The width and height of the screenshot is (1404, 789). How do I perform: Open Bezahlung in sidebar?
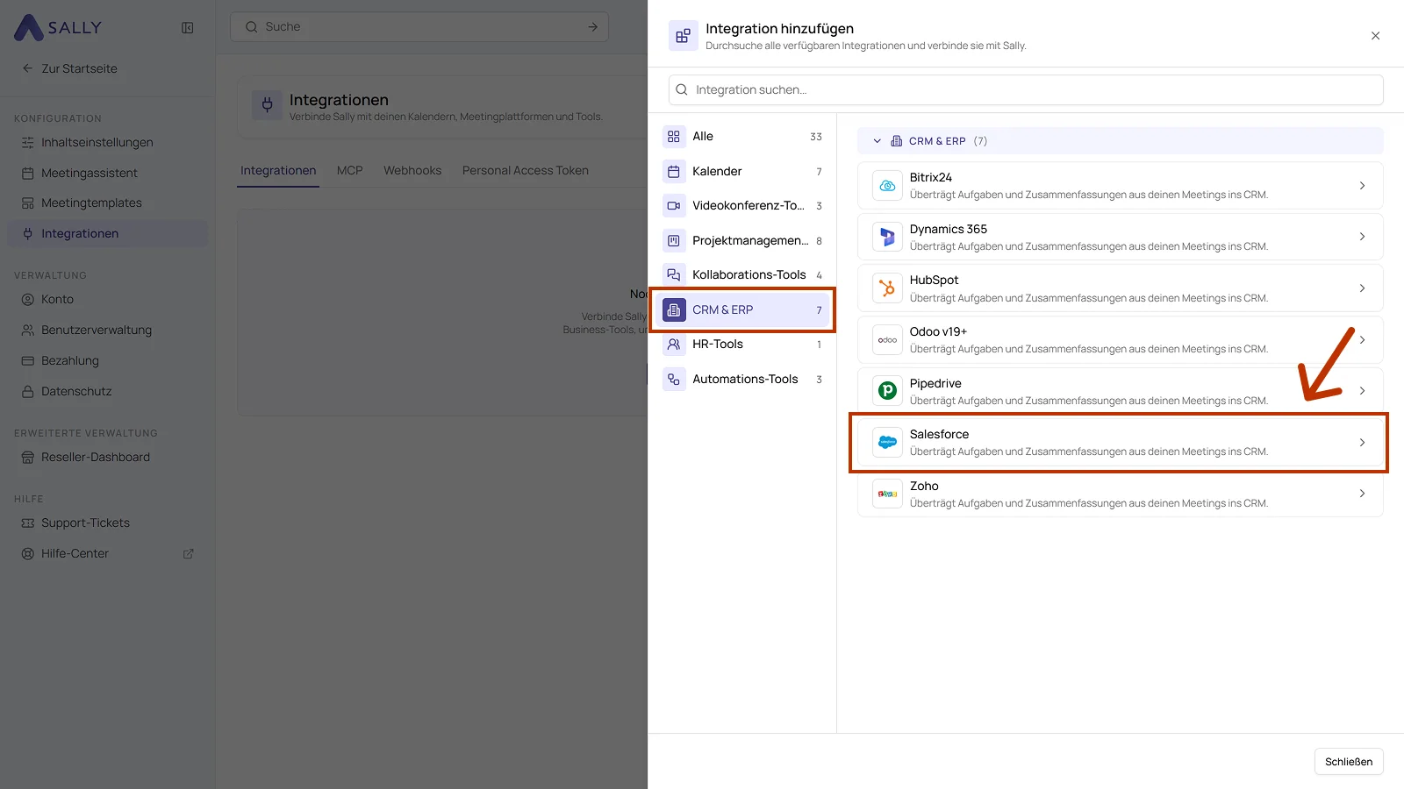[x=107, y=361]
